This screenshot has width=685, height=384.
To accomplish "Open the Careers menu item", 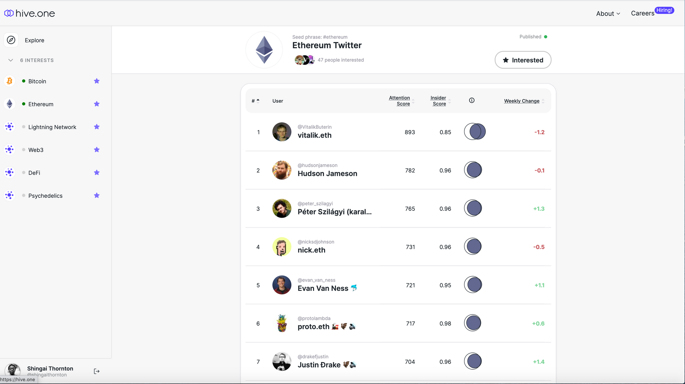I will (x=643, y=13).
